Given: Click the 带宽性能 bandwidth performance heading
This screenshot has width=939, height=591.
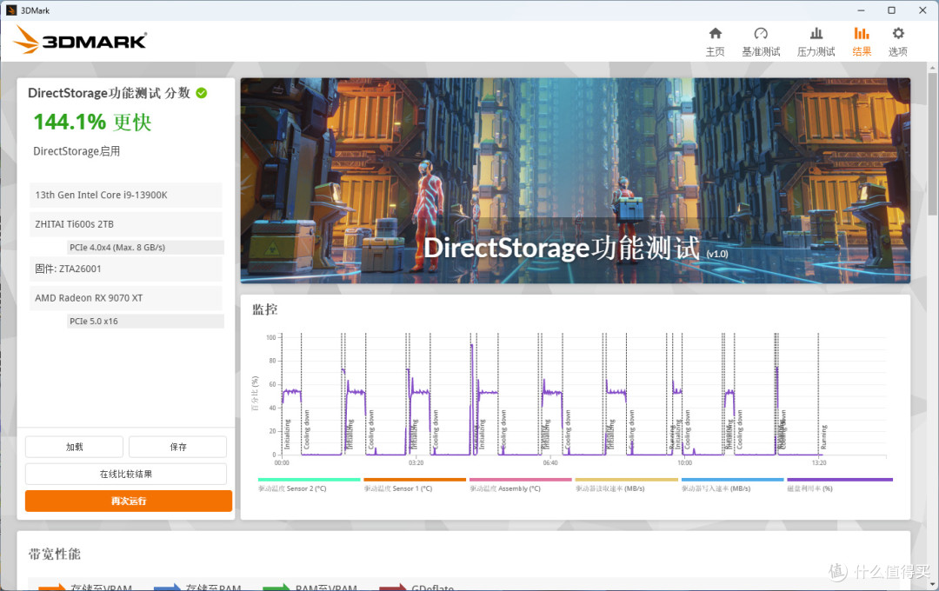Looking at the screenshot, I should click(x=55, y=554).
